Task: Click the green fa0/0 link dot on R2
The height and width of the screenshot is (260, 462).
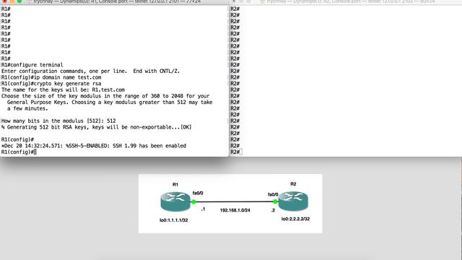Action: click(x=275, y=201)
